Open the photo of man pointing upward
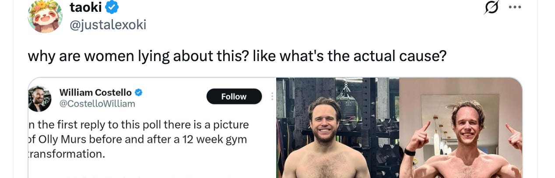Viewport: 555px width, 178px height. pyautogui.click(x=461, y=128)
